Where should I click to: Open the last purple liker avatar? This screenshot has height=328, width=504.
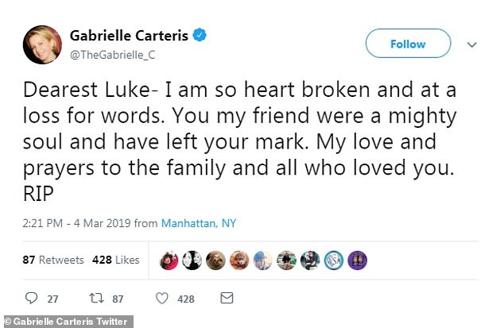358,260
